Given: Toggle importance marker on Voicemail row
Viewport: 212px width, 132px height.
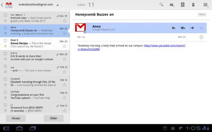Looking at the screenshot, I should 5,111.
